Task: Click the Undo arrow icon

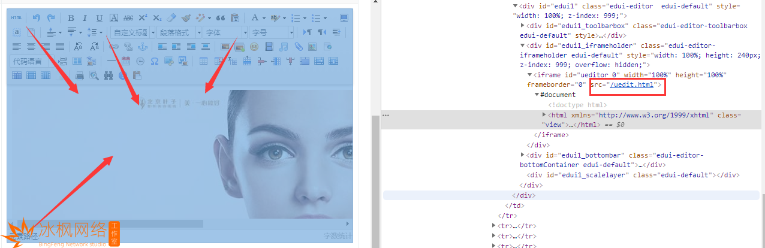Action: (37, 18)
